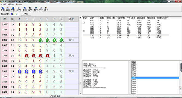Click blue ball 1 in period 2318
Viewport: 182px width, 98px height.
click(34, 71)
